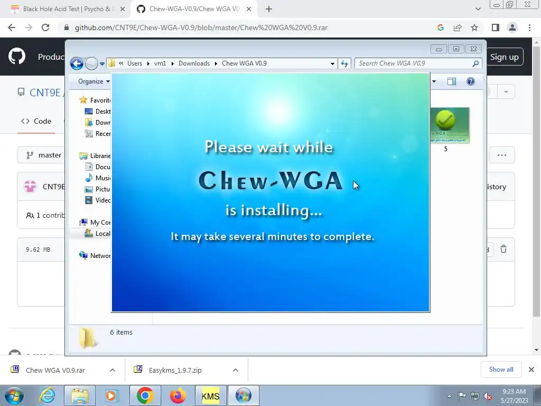
Task: Click the Search Chew WGA V0.9 field
Action: (x=418, y=63)
